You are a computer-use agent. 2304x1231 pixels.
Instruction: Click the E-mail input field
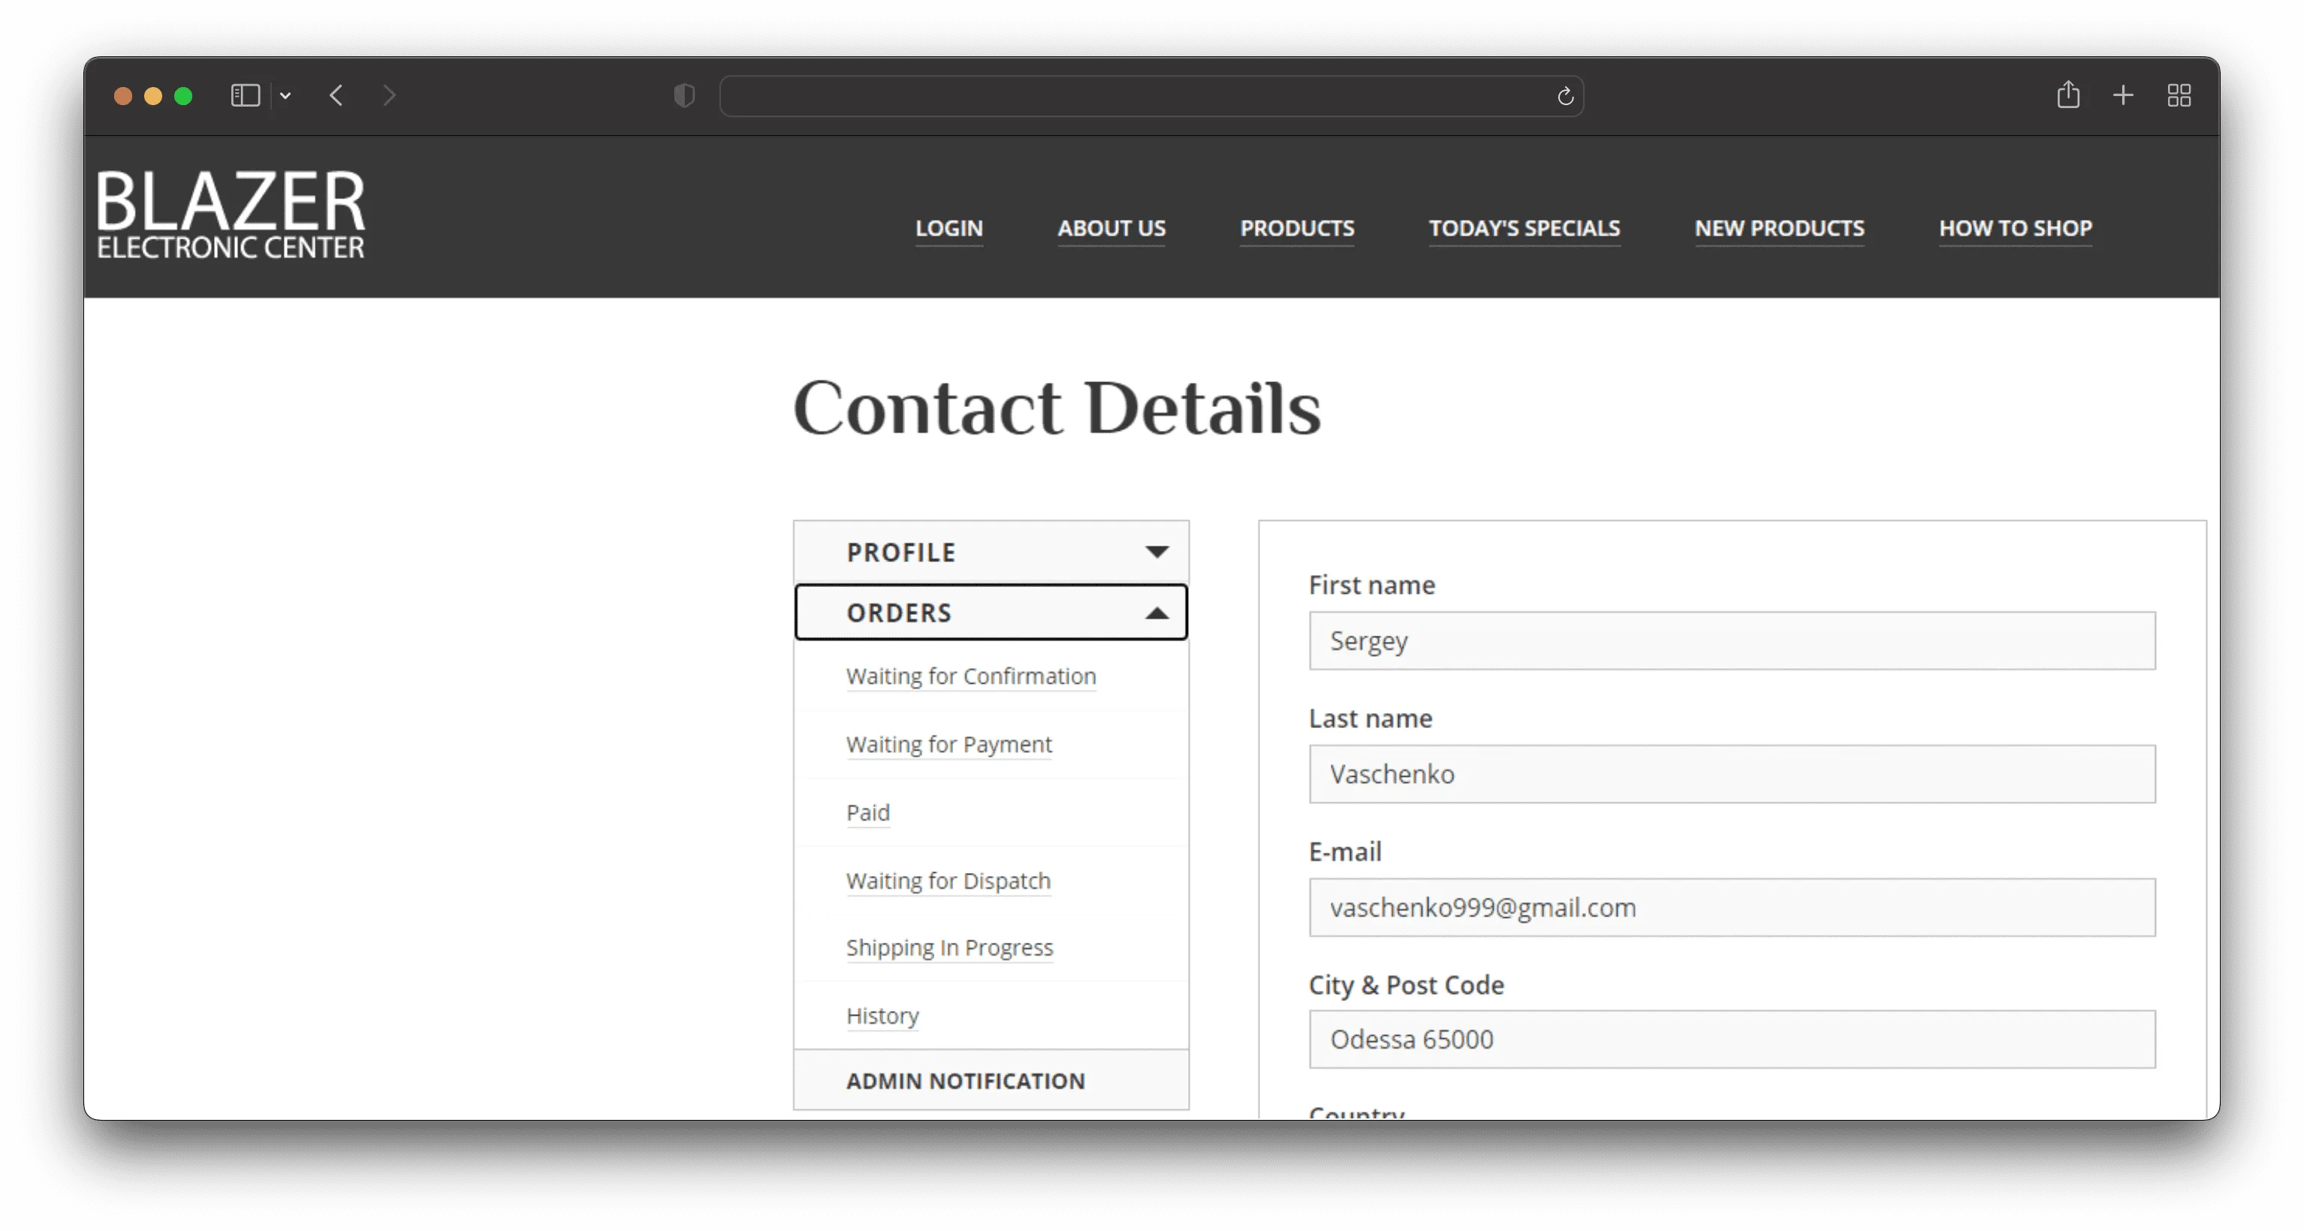pyautogui.click(x=1732, y=907)
